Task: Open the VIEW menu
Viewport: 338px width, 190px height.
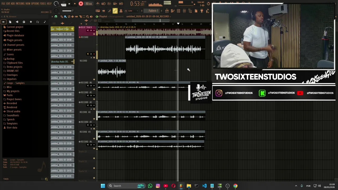Action: point(28,3)
